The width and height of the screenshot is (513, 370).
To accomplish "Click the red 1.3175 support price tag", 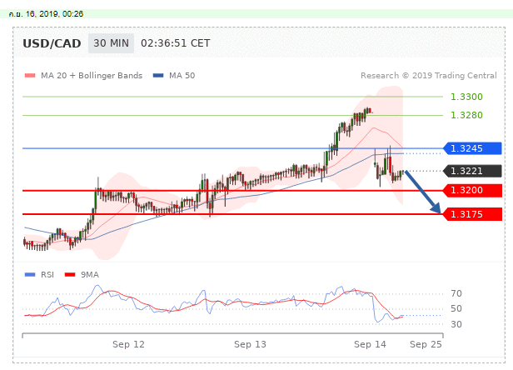I will 472,214.
